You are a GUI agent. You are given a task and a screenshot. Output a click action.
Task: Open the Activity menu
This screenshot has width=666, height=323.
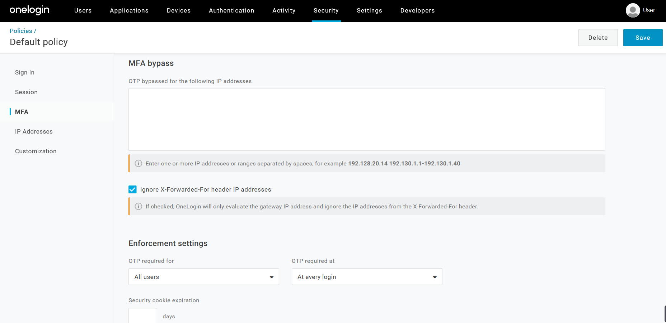click(x=284, y=11)
